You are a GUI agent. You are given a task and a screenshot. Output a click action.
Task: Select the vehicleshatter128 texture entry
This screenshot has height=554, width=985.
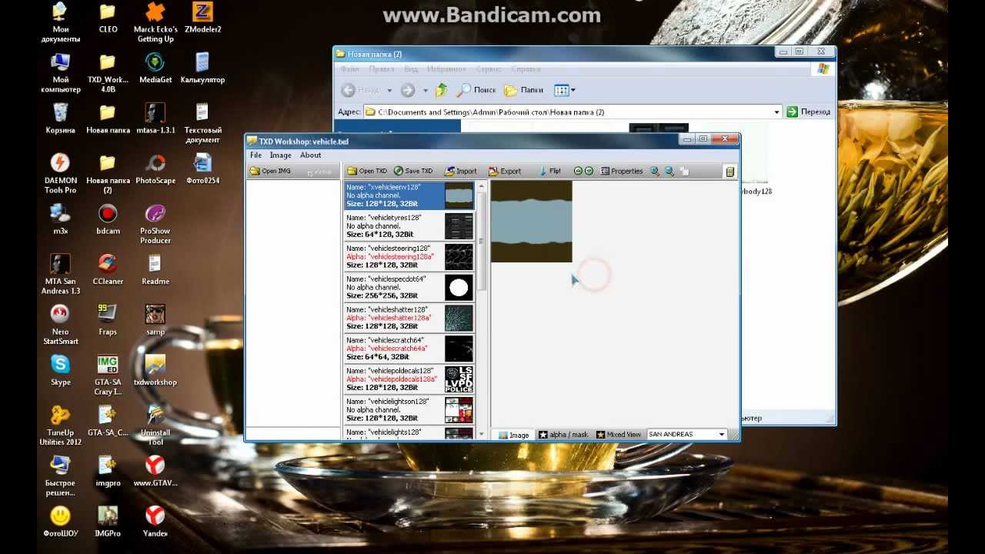tap(409, 318)
